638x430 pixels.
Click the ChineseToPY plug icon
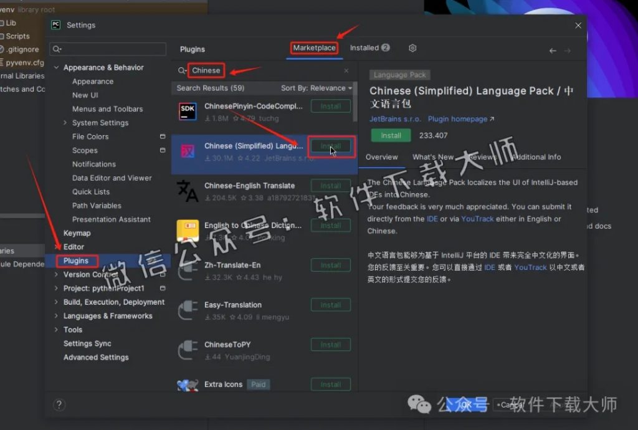coord(189,348)
